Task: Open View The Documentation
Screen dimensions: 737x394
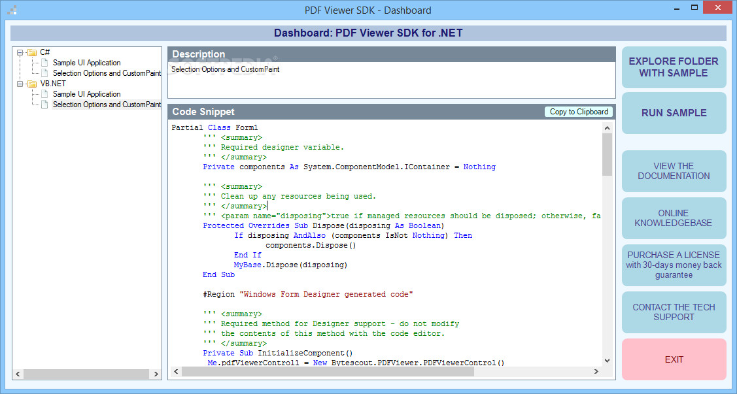Action: click(674, 171)
